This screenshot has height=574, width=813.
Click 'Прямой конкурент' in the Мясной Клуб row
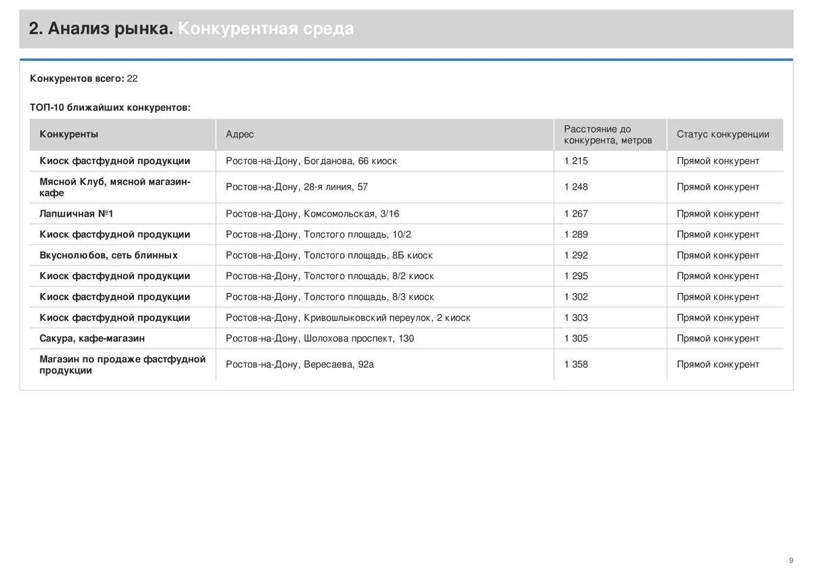point(718,187)
